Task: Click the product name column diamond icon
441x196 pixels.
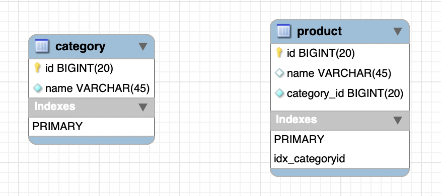Action: [279, 73]
